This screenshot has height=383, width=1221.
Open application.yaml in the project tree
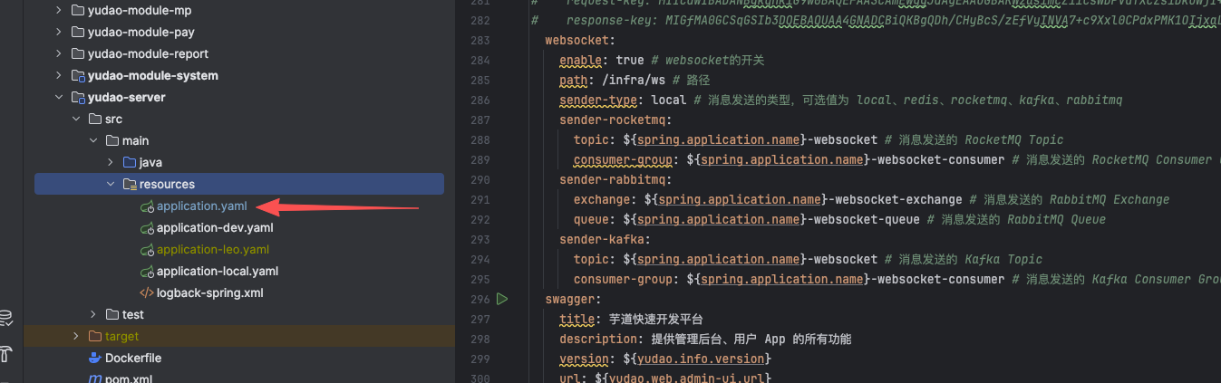[201, 206]
